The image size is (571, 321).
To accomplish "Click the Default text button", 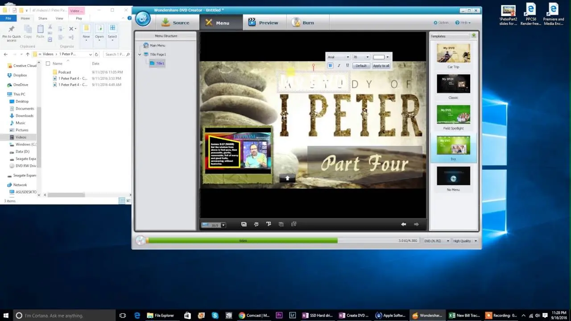I will 361,66.
